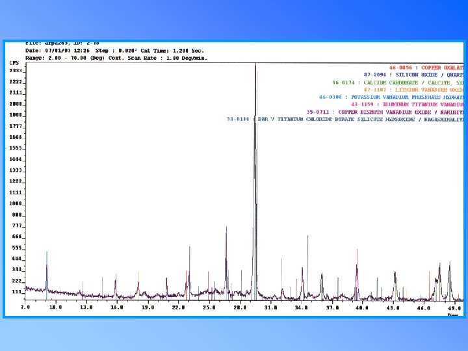Image resolution: width=468 pixels, height=351 pixels.
Task: Click the y-axis value 1333
Action: click(16, 170)
